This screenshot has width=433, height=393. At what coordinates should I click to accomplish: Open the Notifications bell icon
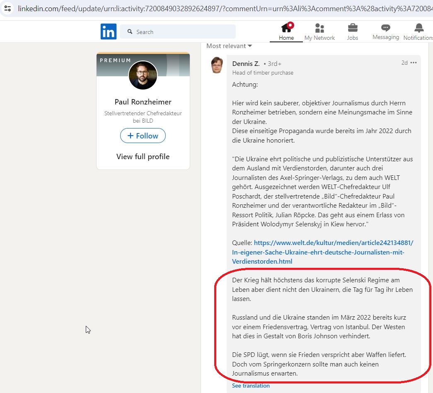coord(419,28)
